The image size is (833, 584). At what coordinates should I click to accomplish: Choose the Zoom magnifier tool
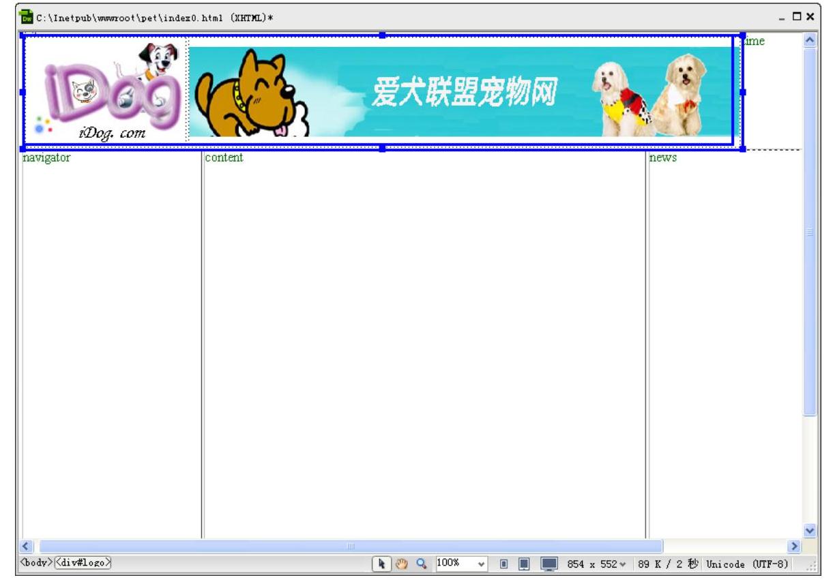tap(422, 564)
